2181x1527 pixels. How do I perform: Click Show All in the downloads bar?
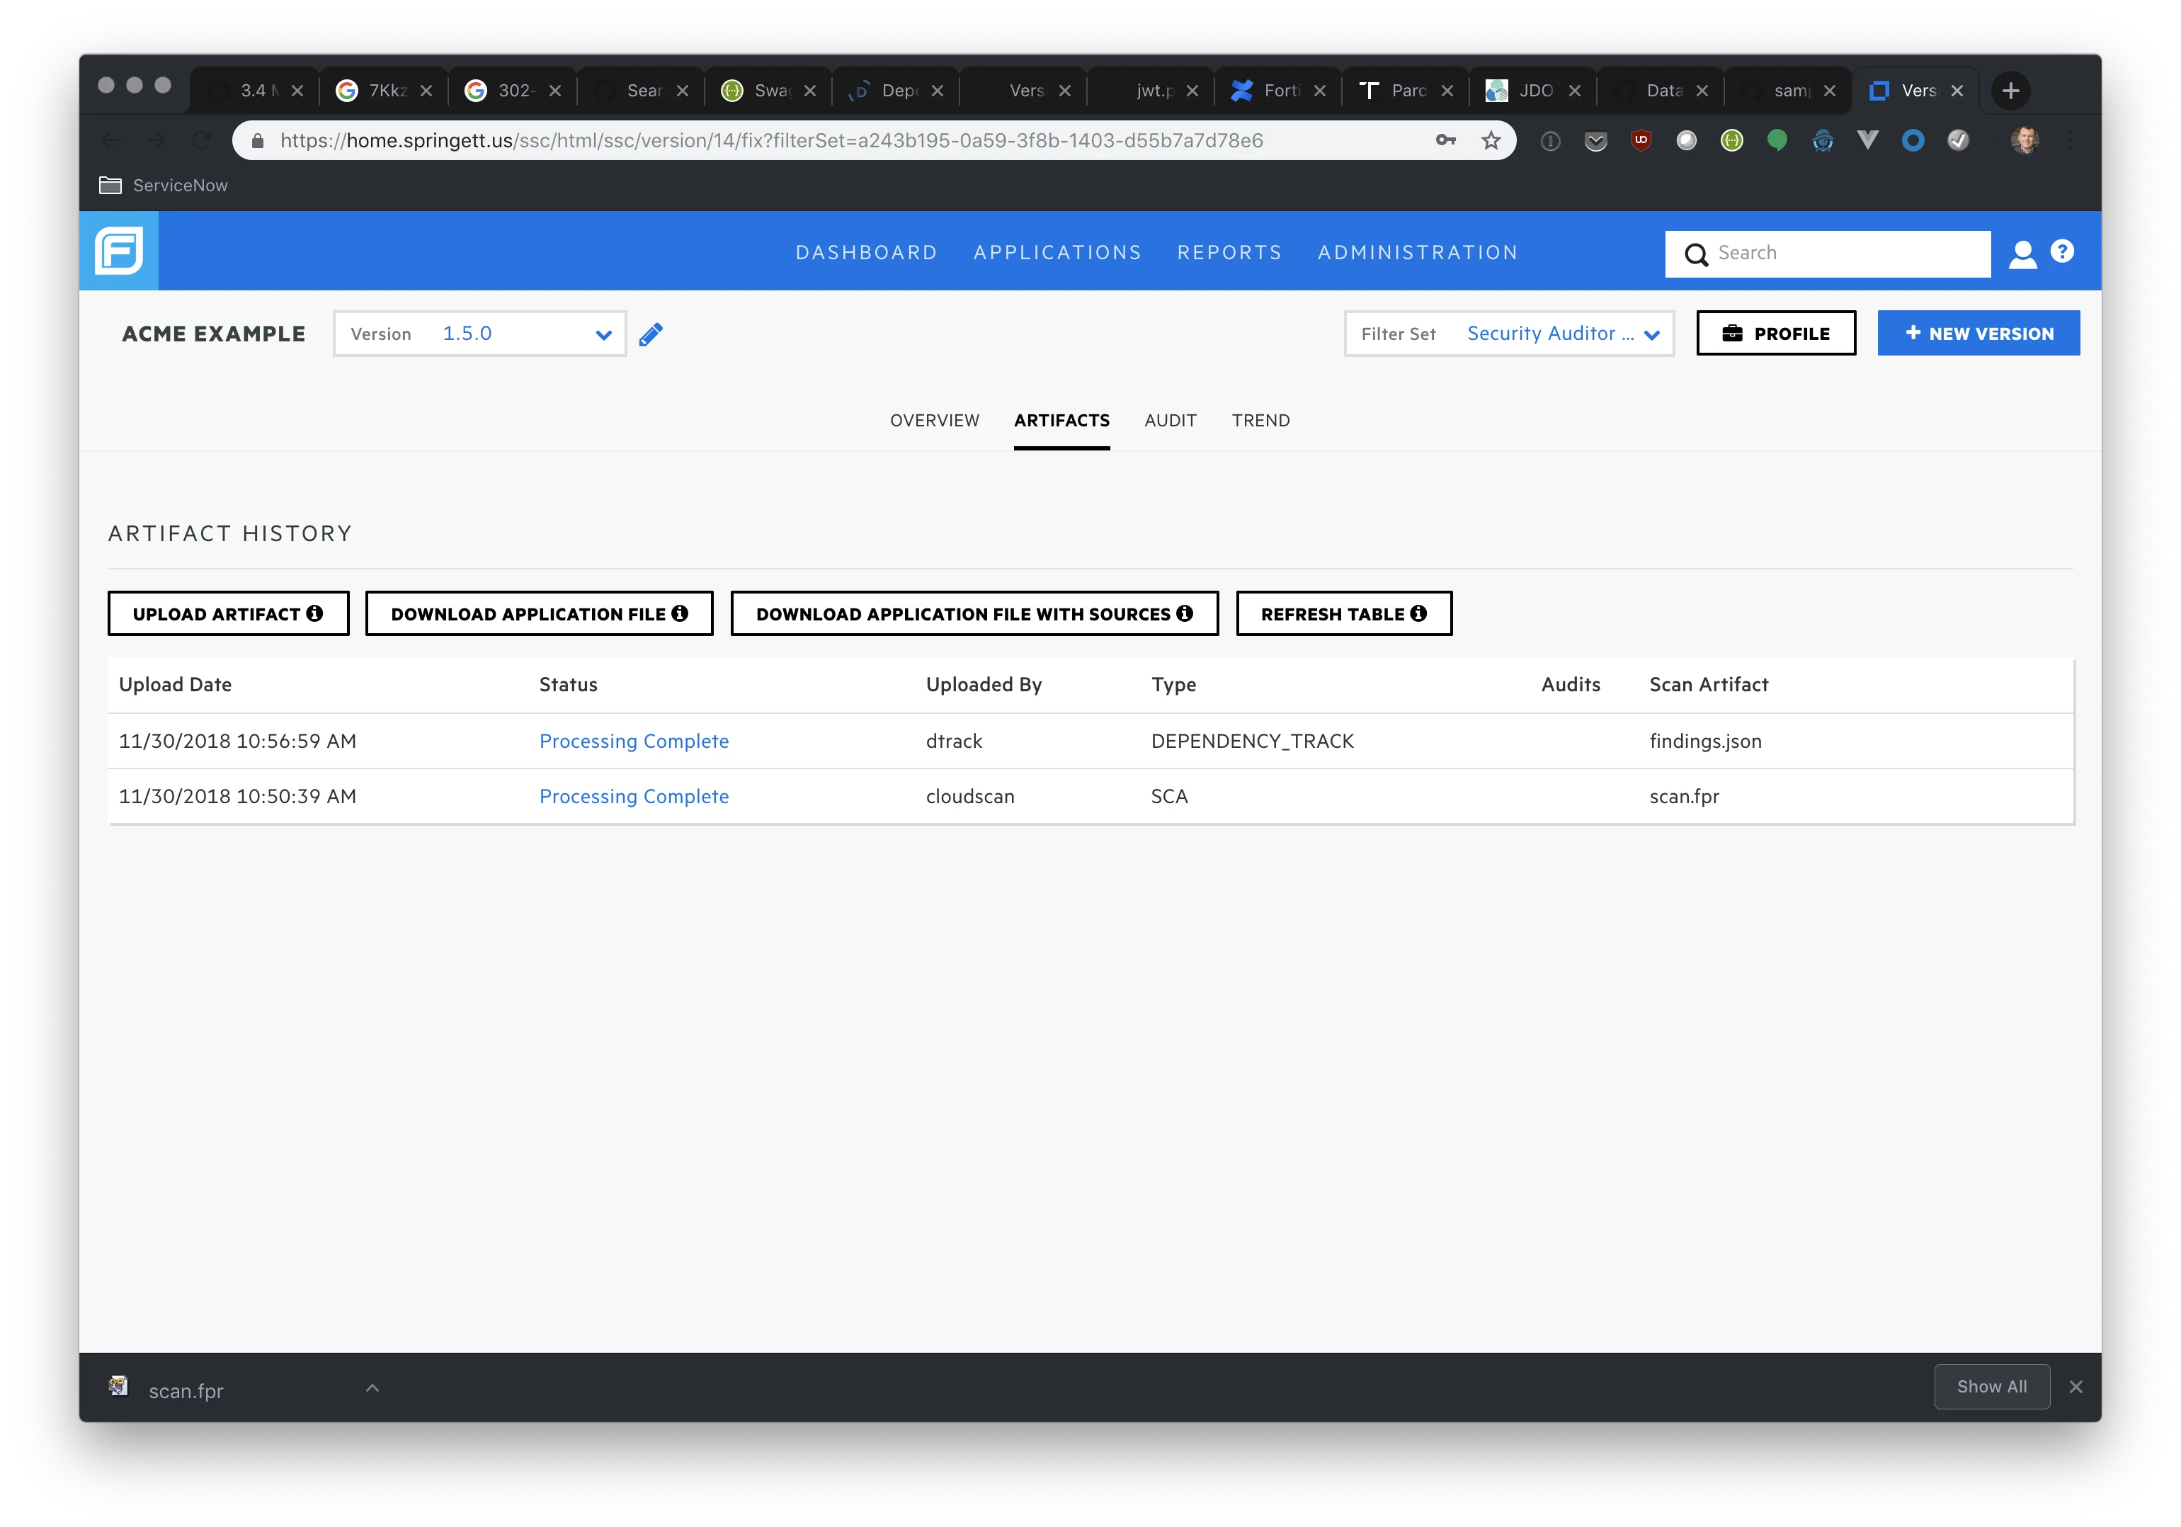point(1991,1386)
